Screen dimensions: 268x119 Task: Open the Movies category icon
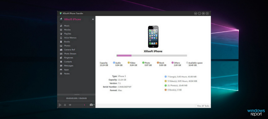(x=61, y=30)
